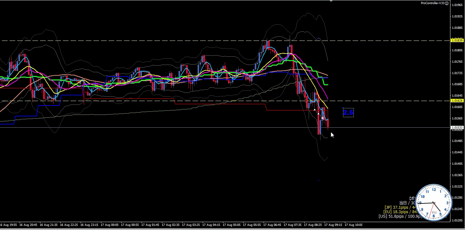Click the 1.01445 price scale value
Viewport: 465px width, 230px height.
(x=458, y=152)
